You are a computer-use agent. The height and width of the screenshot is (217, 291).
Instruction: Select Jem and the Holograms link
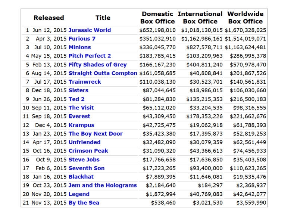pos(103,185)
